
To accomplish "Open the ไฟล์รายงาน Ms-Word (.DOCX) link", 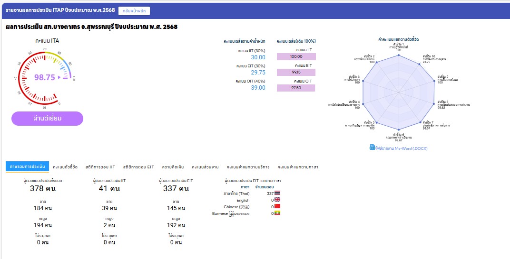I will pos(402,148).
